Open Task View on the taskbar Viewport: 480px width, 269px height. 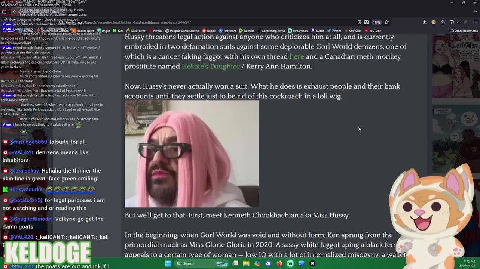235,263
